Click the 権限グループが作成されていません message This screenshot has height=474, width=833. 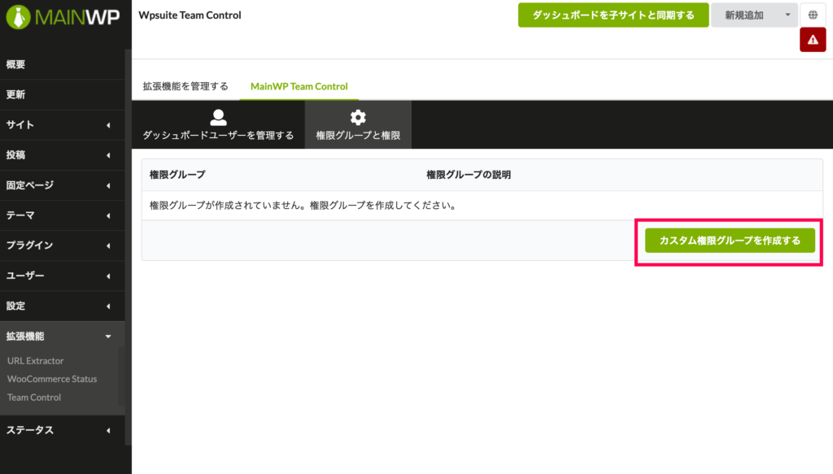click(304, 206)
